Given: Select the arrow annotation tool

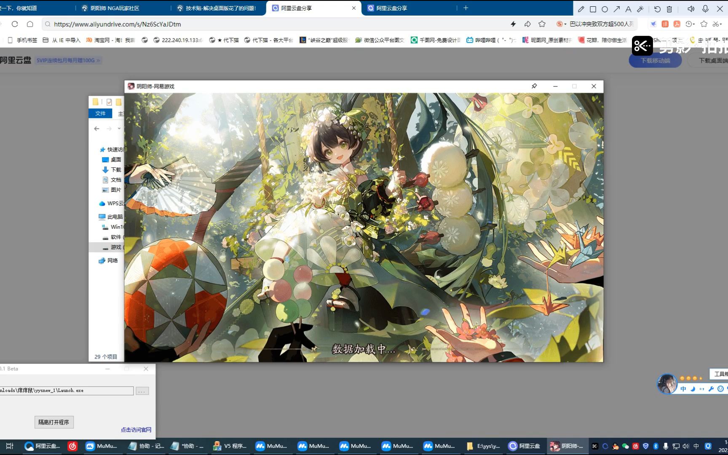Looking at the screenshot, I should (x=616, y=9).
